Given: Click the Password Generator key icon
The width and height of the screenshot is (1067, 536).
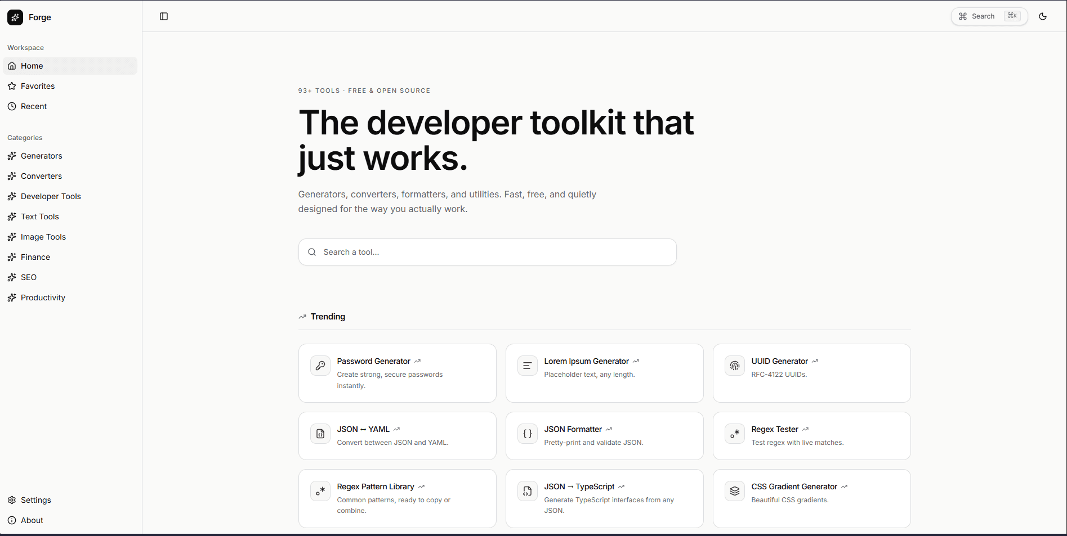Looking at the screenshot, I should pos(320,366).
